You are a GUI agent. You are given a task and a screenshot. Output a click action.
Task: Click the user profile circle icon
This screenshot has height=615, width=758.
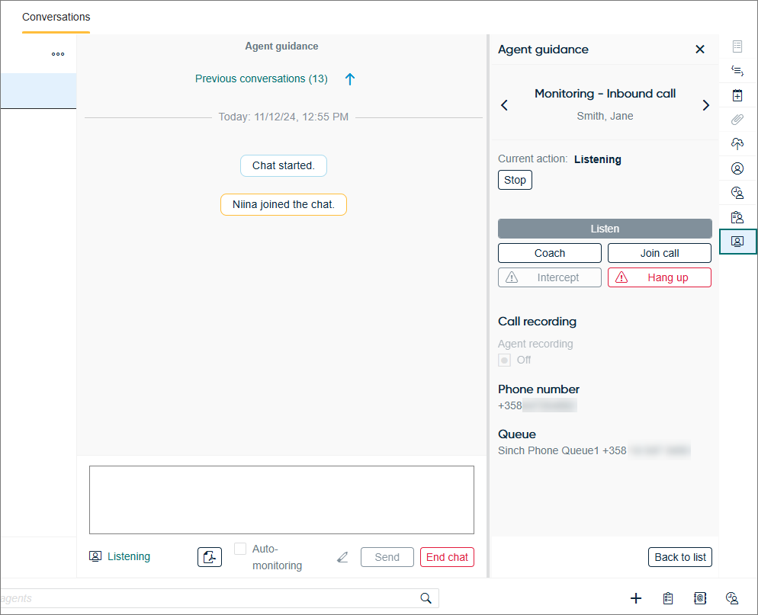click(x=737, y=168)
